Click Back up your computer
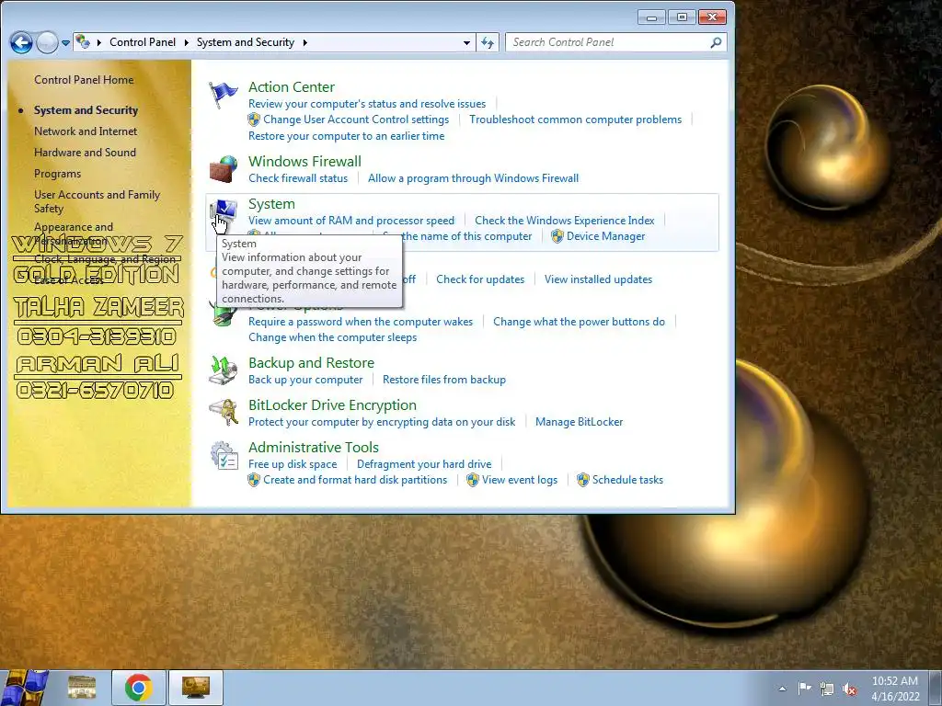This screenshot has height=706, width=942. click(x=305, y=380)
